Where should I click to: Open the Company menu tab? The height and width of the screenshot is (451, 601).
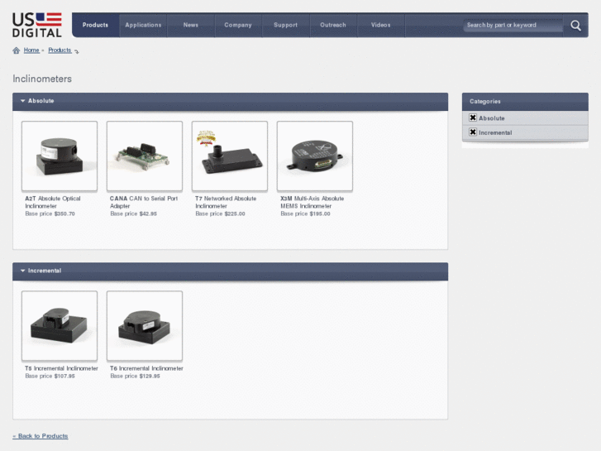[238, 25]
